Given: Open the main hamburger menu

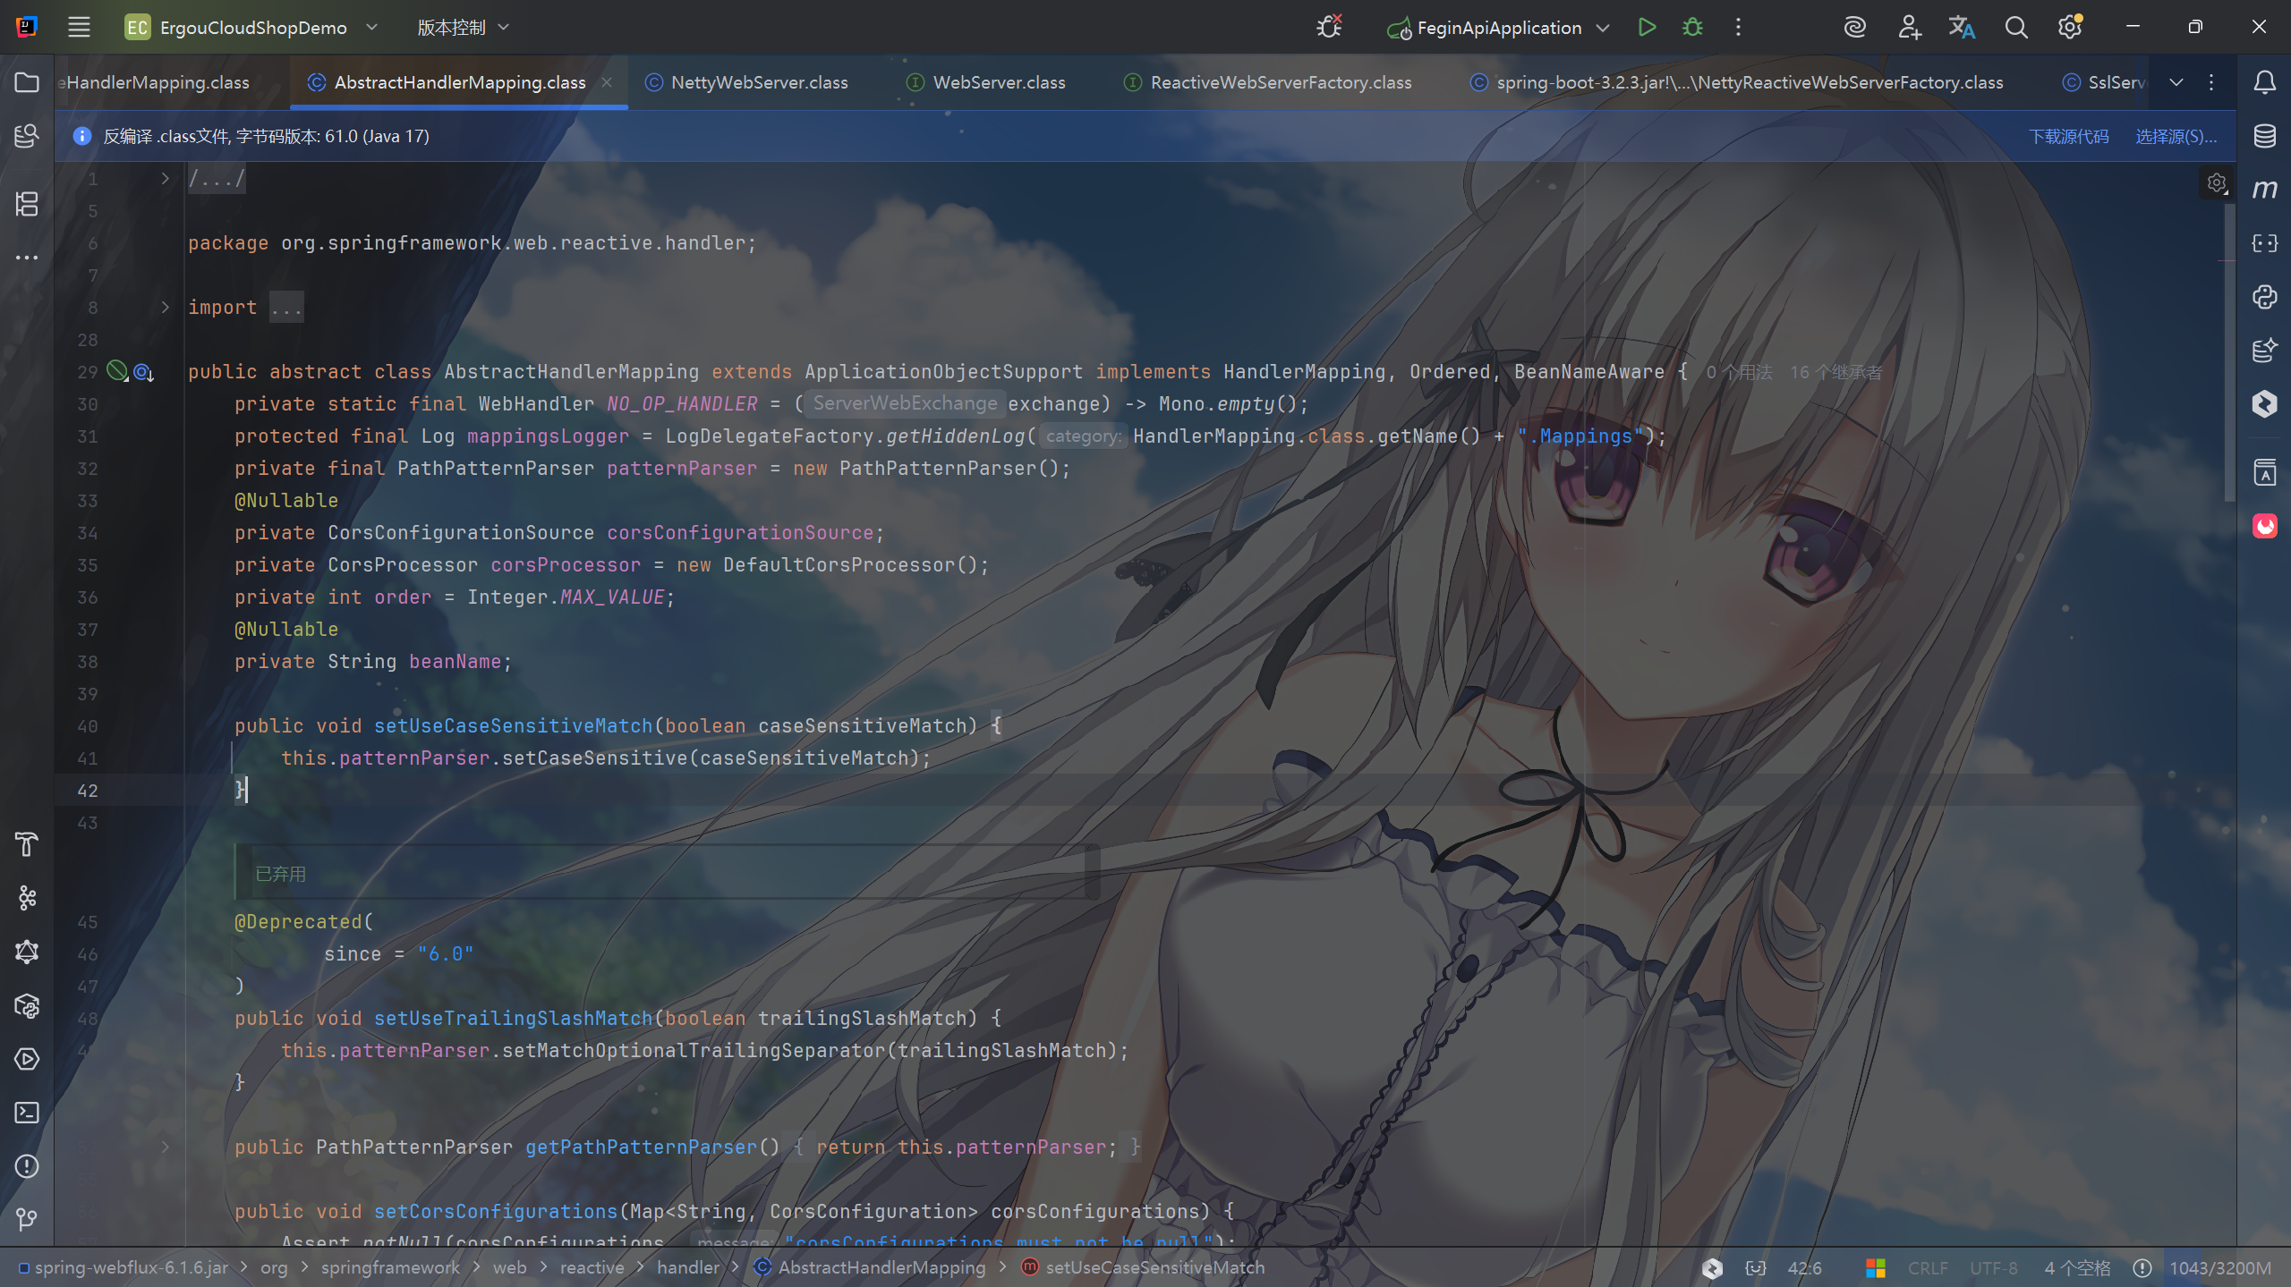Looking at the screenshot, I should coord(79,27).
